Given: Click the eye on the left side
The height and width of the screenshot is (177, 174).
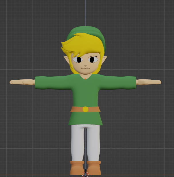Looking at the screenshot, I should click(x=78, y=60).
